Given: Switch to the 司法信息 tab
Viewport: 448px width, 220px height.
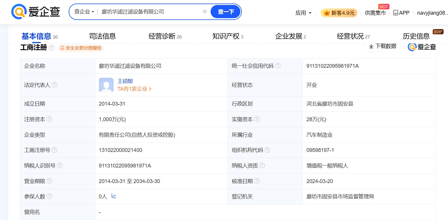Looking at the screenshot, I should tap(102, 36).
